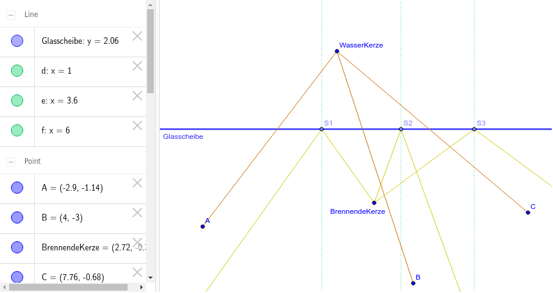Toggle visibility of point B
Viewport: 553px width, 293px height.
17,217
